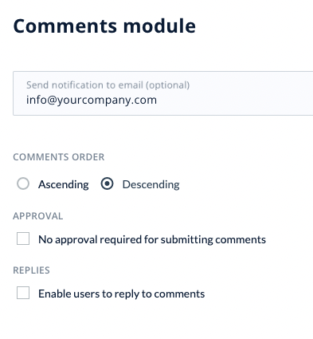This screenshot has width=313, height=339.
Task: Click the word '(optional)' in the email label
Action: 167,85
